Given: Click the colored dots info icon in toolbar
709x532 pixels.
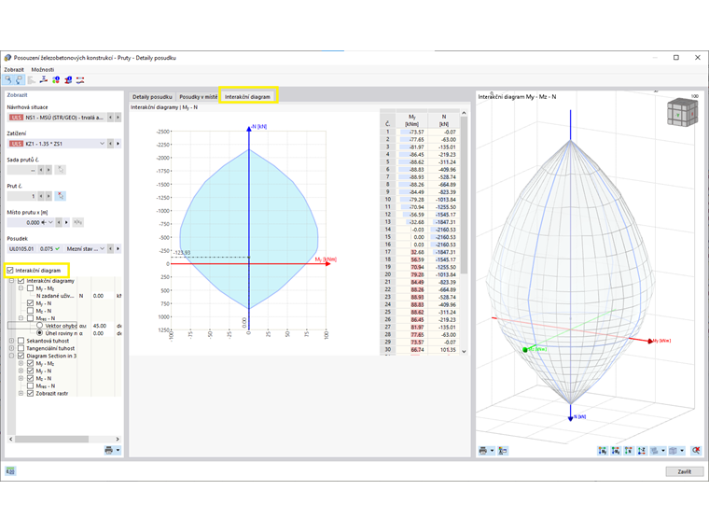Looking at the screenshot, I should click(56, 80).
